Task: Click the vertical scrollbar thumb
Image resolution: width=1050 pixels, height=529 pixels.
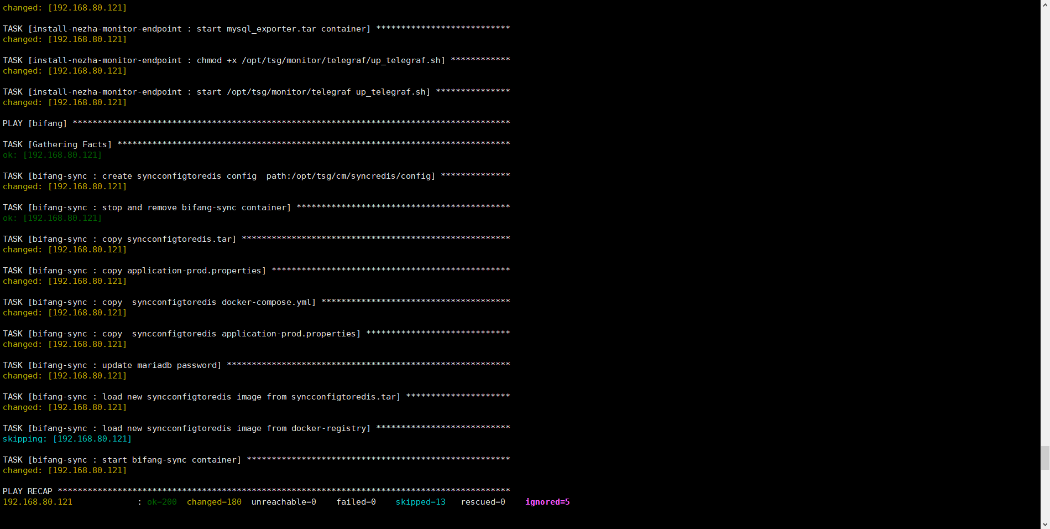Action: pyautogui.click(x=1045, y=458)
